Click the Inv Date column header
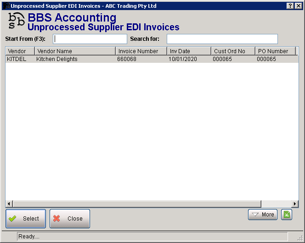 pyautogui.click(x=189, y=51)
